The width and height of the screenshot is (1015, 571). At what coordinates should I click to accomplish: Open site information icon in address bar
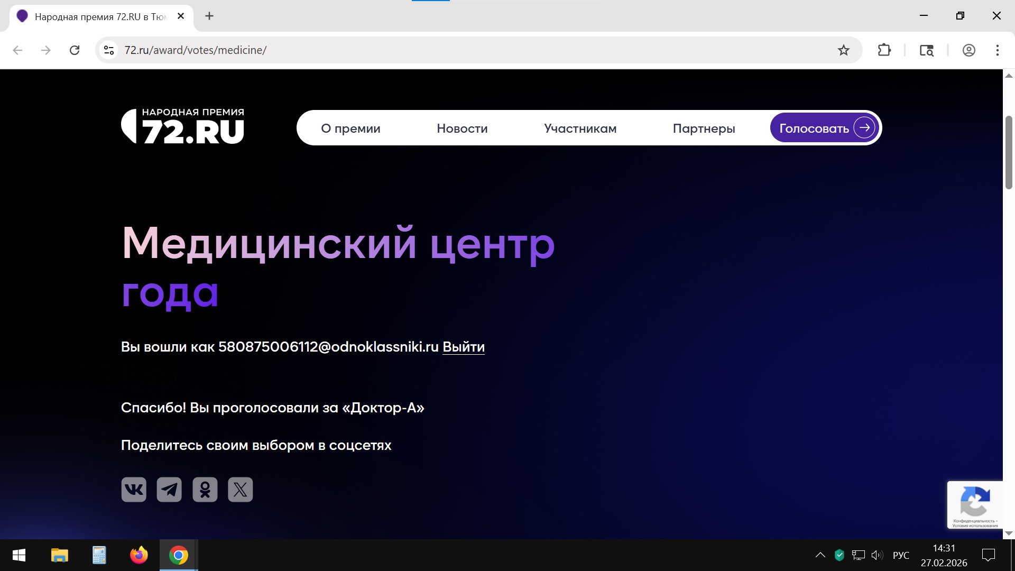tap(109, 50)
